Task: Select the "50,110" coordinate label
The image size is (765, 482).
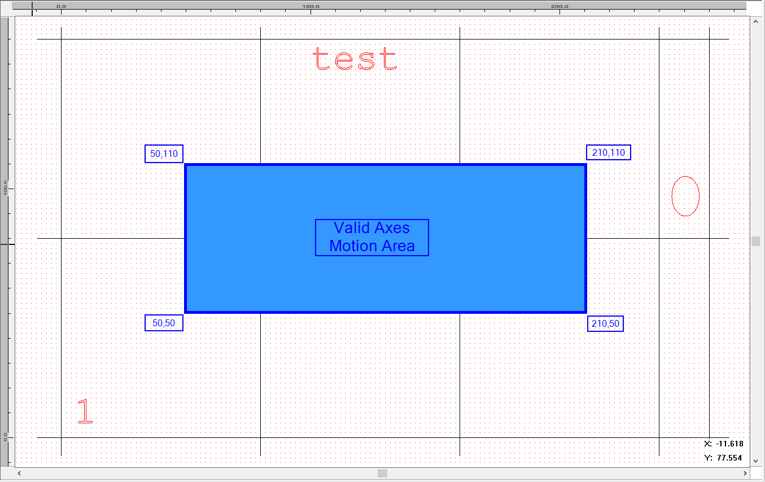Action: tap(164, 154)
